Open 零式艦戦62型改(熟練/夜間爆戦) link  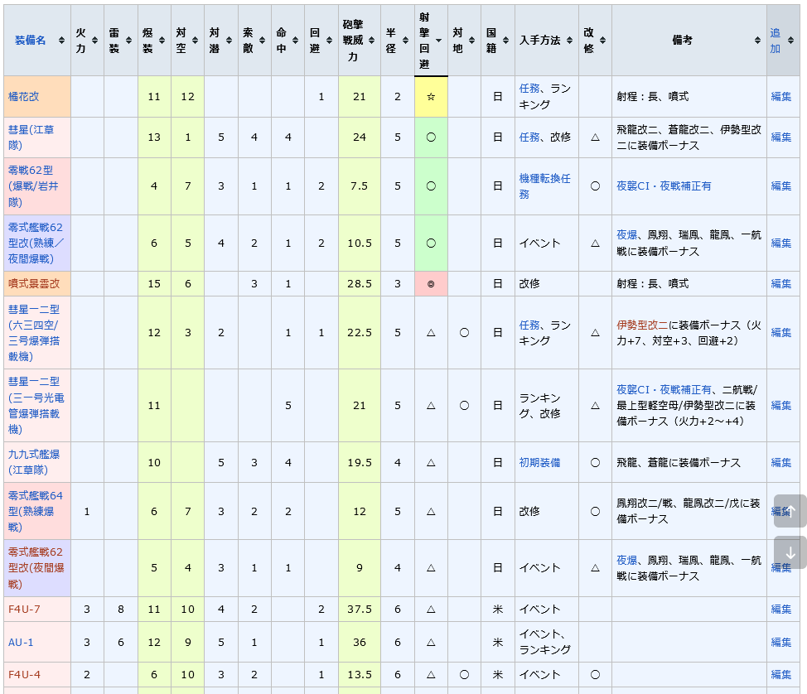[36, 243]
